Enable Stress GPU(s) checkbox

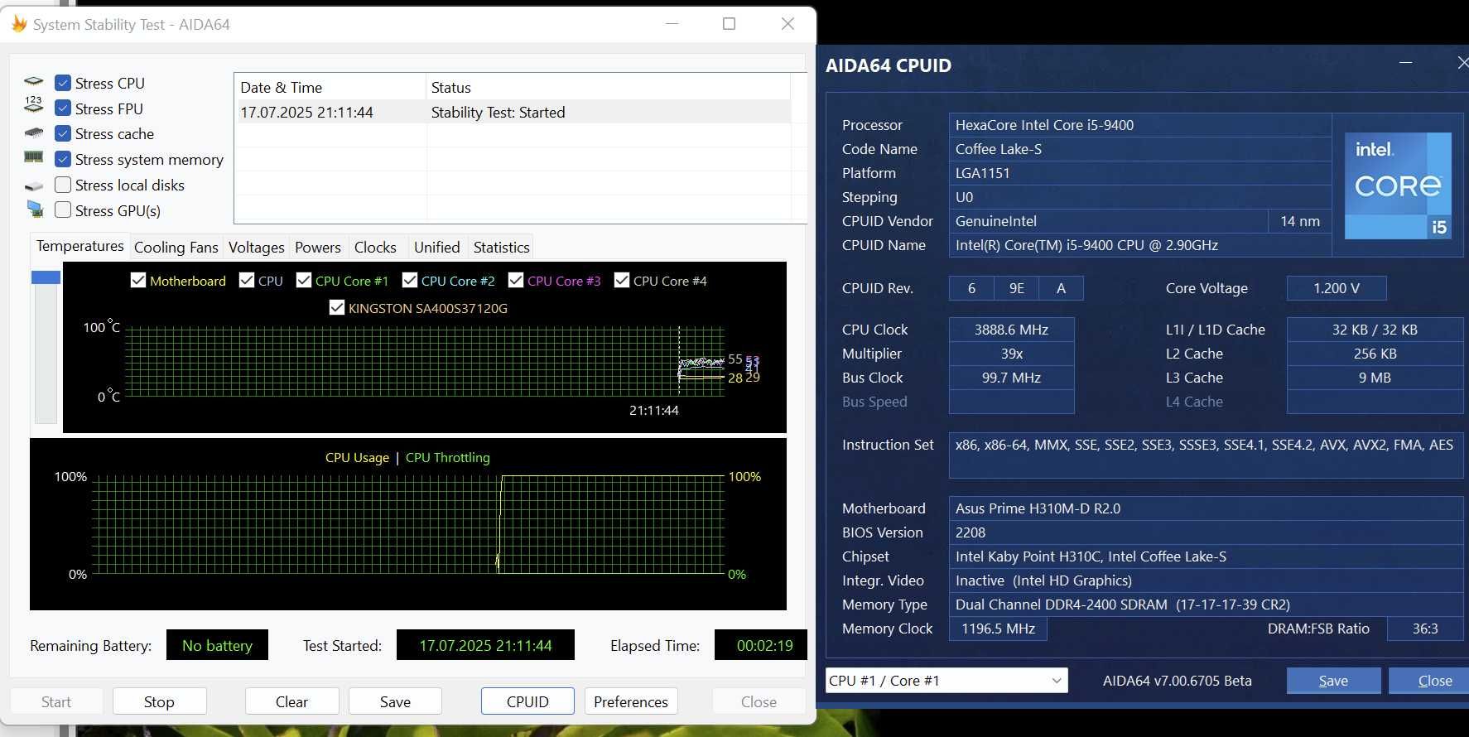[x=63, y=210]
